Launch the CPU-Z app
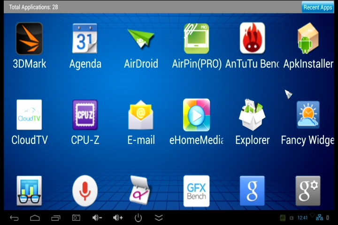Viewport: 338px width, 225px height. point(85,115)
